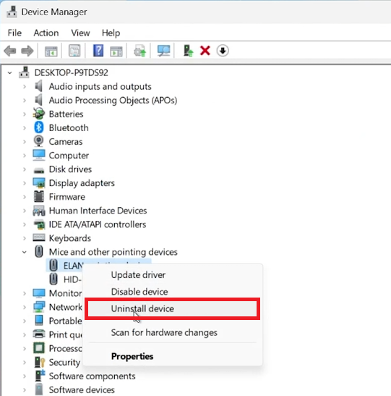Select the Keyboards tree item
Viewport: 391px width, 396px height.
pos(70,238)
